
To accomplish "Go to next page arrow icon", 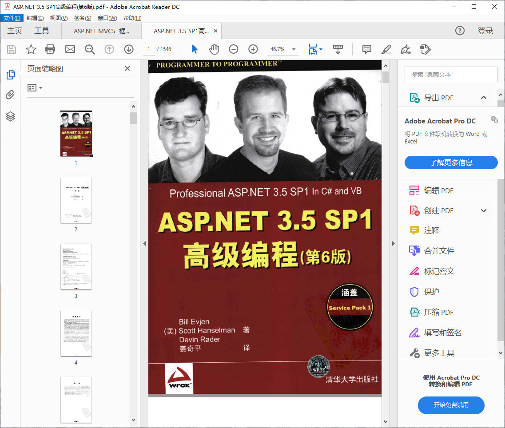I will 129,49.
